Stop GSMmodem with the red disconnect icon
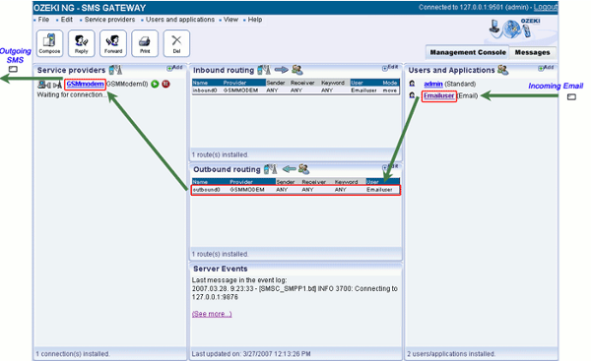591x361 pixels. pyautogui.click(x=165, y=84)
